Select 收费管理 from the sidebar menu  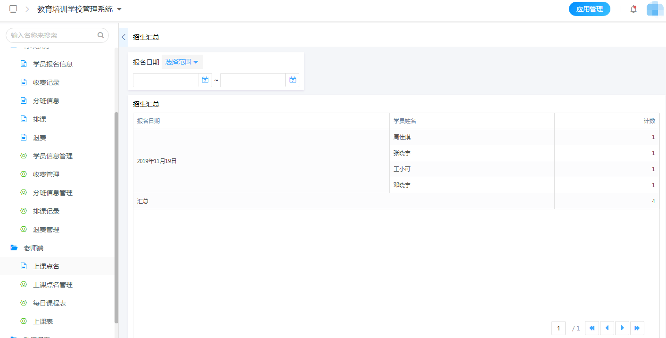coord(46,174)
